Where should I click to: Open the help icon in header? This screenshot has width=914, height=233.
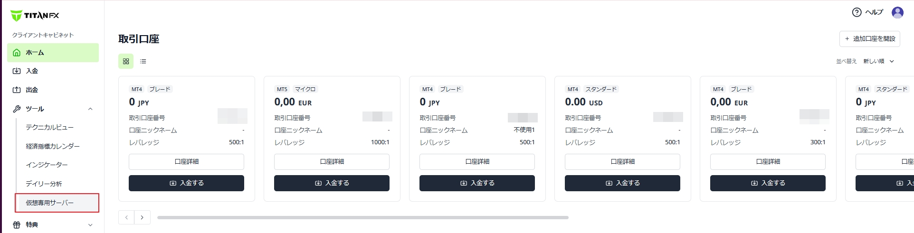coord(857,12)
